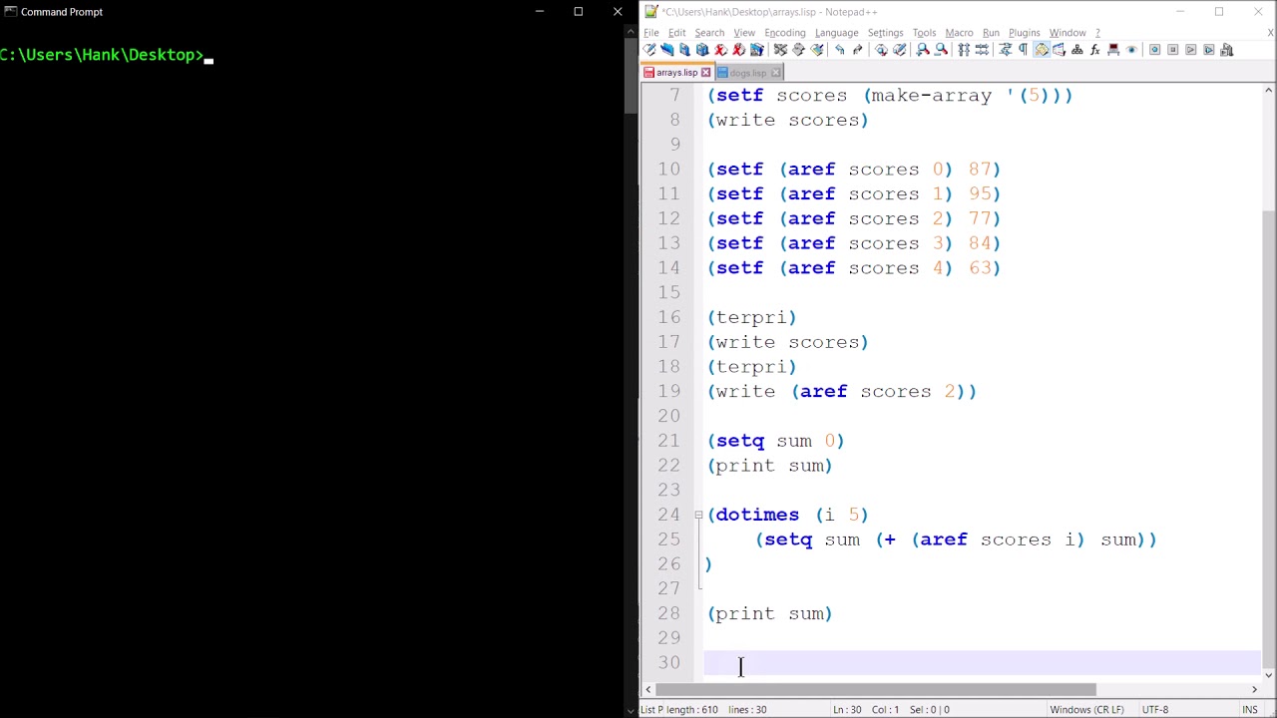Open the Folder as Workspace icon

click(x=1113, y=50)
